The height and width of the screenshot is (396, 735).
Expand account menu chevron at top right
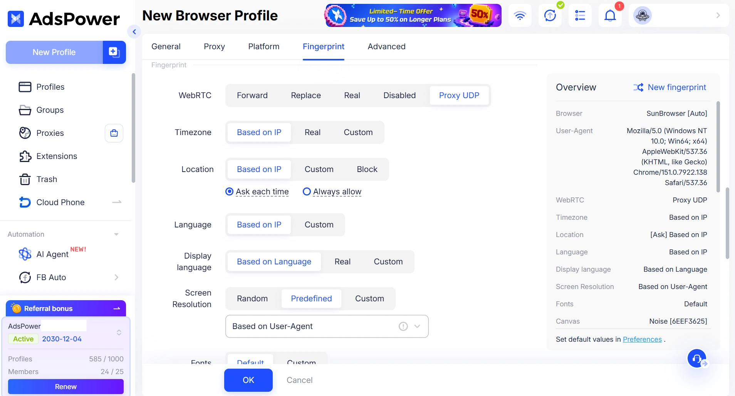tap(718, 15)
